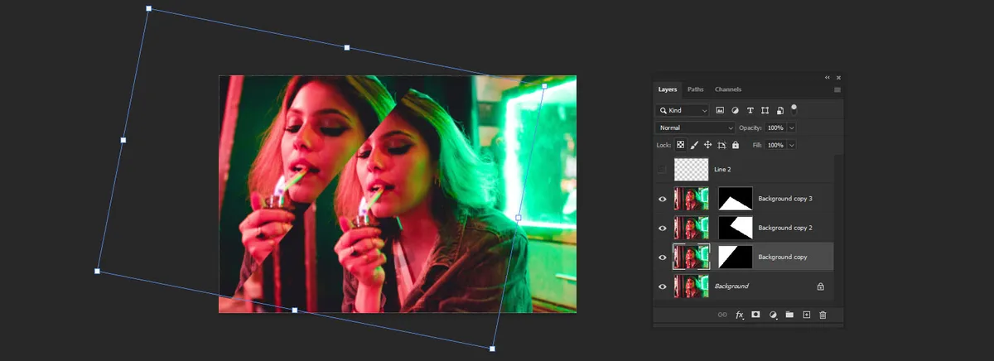Switch to the Paths tab
The height and width of the screenshot is (361, 994).
tap(695, 89)
